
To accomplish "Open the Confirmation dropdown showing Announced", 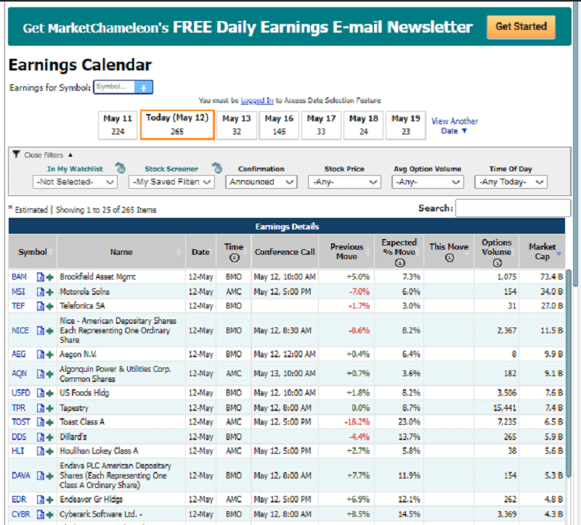I will [x=261, y=182].
